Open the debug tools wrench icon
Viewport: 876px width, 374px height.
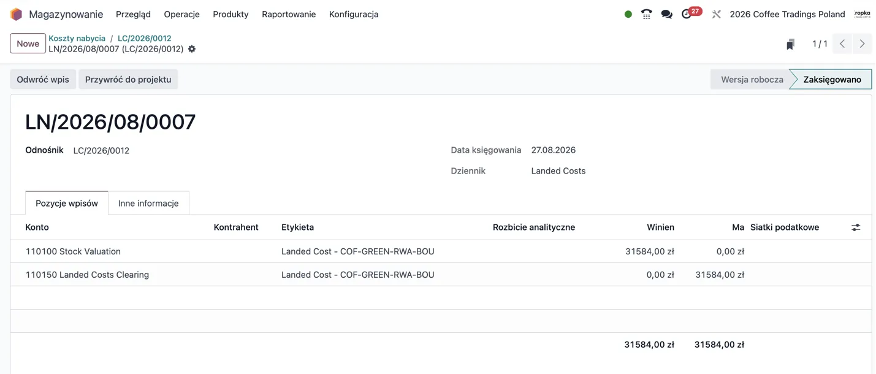716,14
